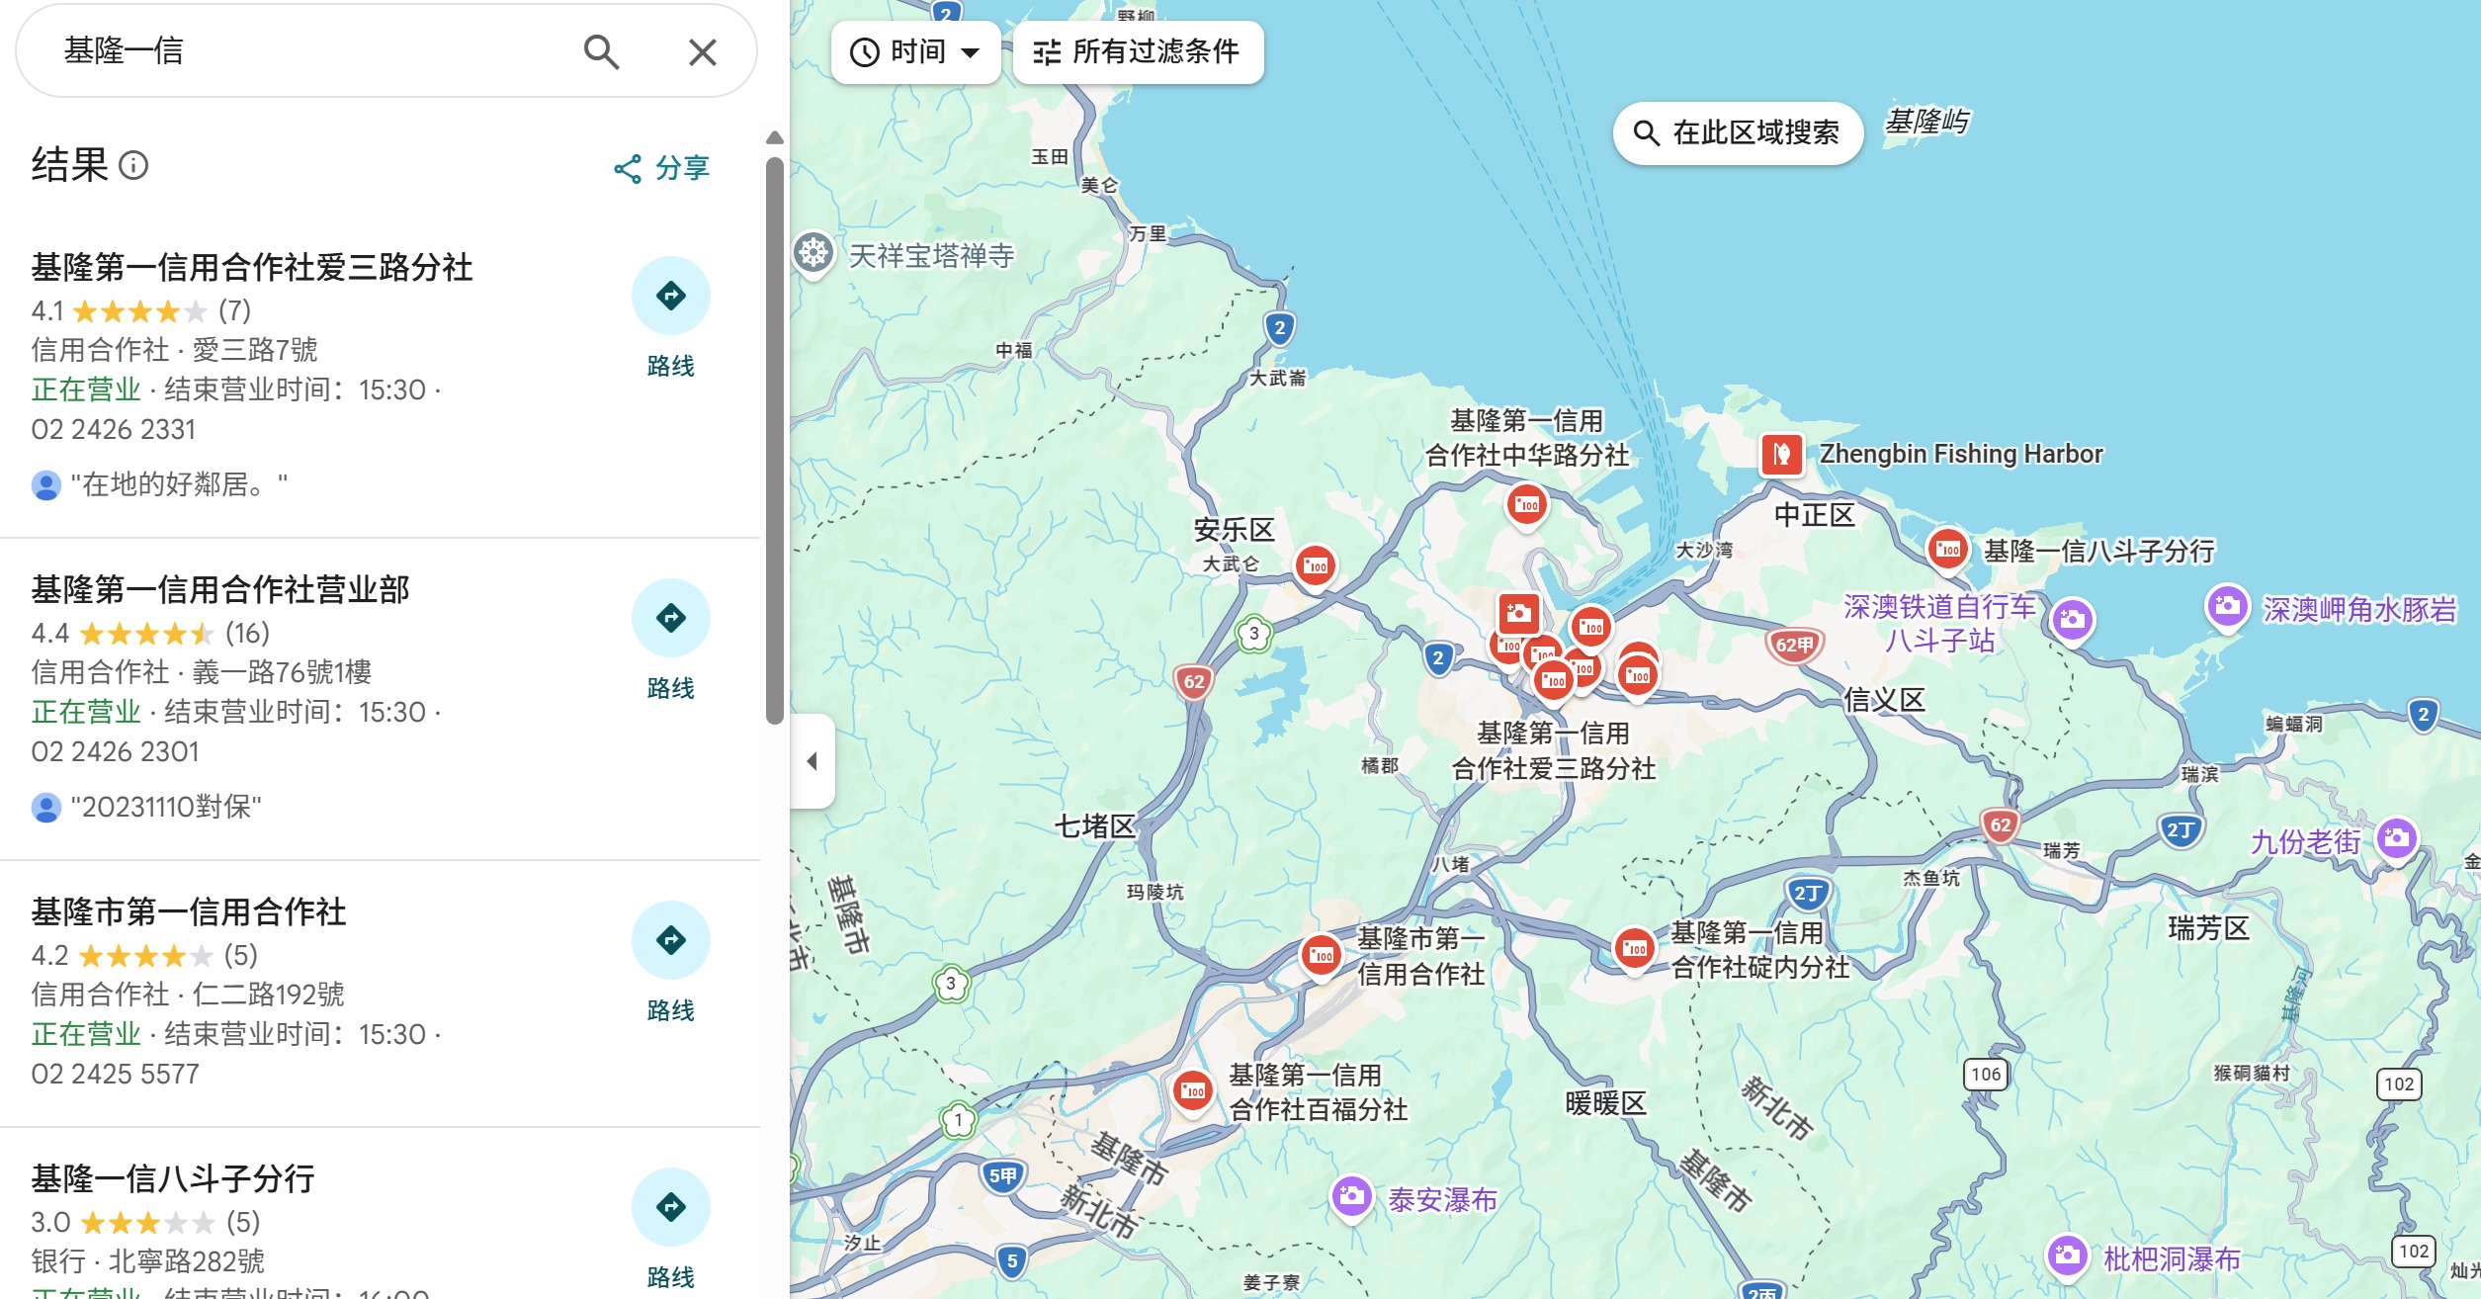Open result 基隆第一信用合作社爱三路分社

[x=251, y=267]
